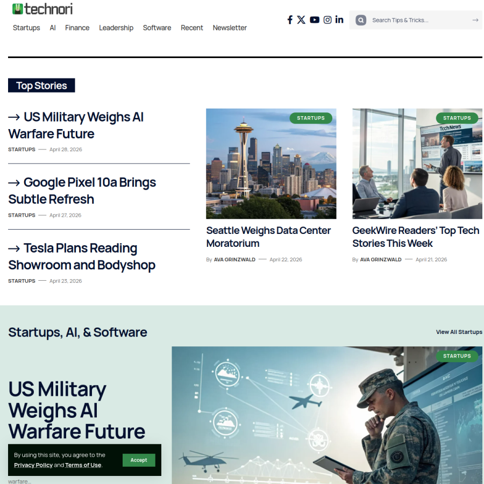Open the Technori logo home link
This screenshot has height=484, width=484.
pos(42,9)
